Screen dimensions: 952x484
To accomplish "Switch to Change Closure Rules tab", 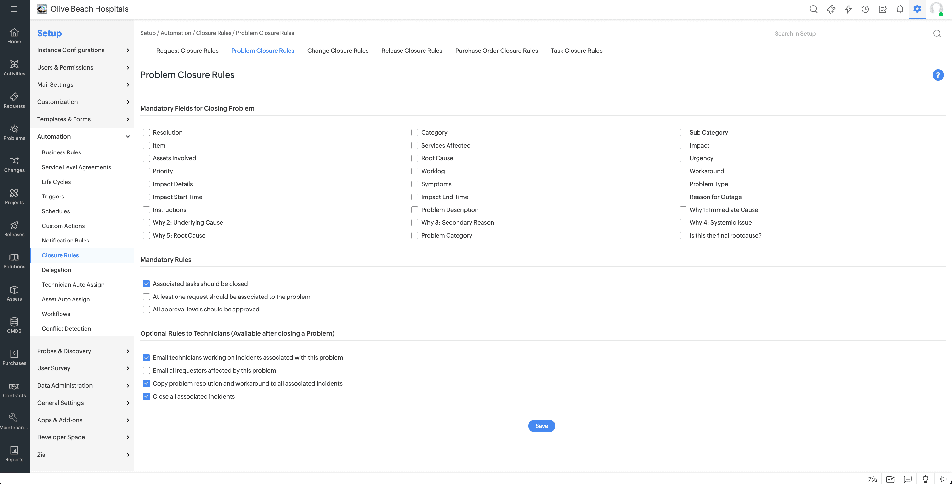I will tap(337, 51).
